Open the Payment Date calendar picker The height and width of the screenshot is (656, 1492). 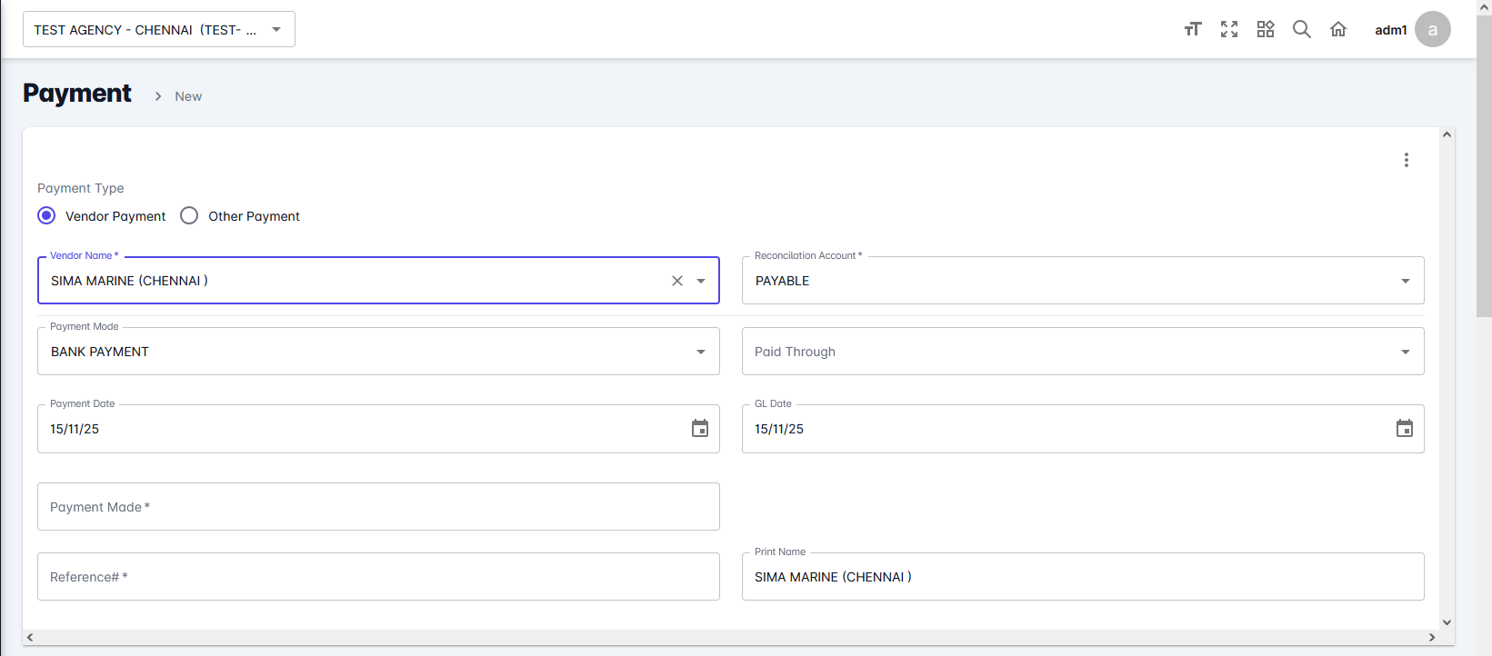699,429
